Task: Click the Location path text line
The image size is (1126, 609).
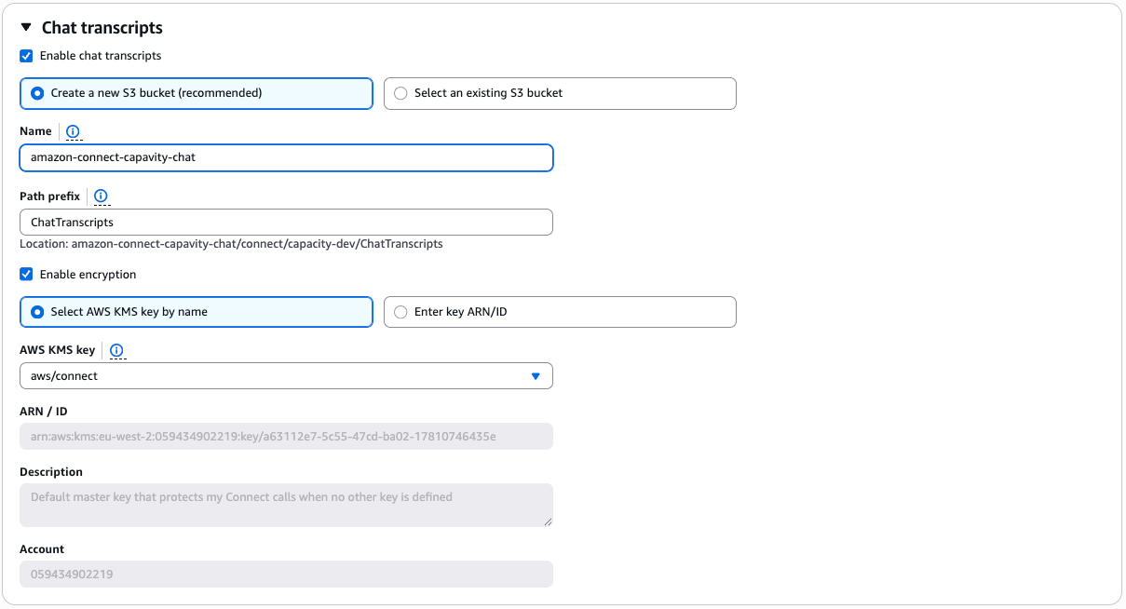Action: point(231,244)
